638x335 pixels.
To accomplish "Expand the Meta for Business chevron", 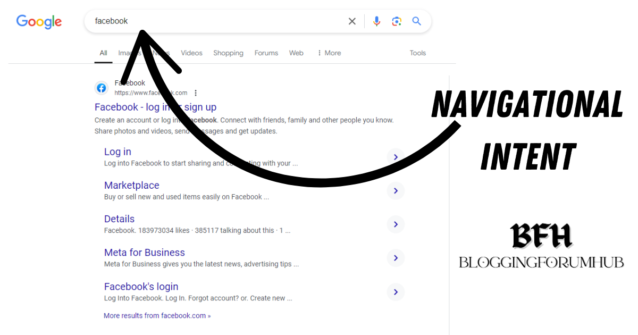I will pyautogui.click(x=396, y=258).
